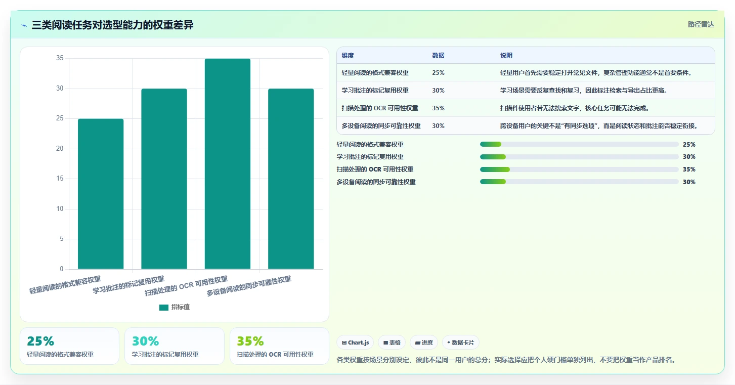735x385 pixels.
Task: Click table cell 学习批注的标记复用权重
Action: click(375, 91)
